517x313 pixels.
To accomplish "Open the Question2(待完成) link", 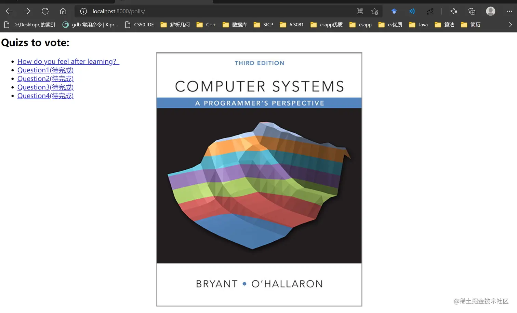I will (x=45, y=79).
